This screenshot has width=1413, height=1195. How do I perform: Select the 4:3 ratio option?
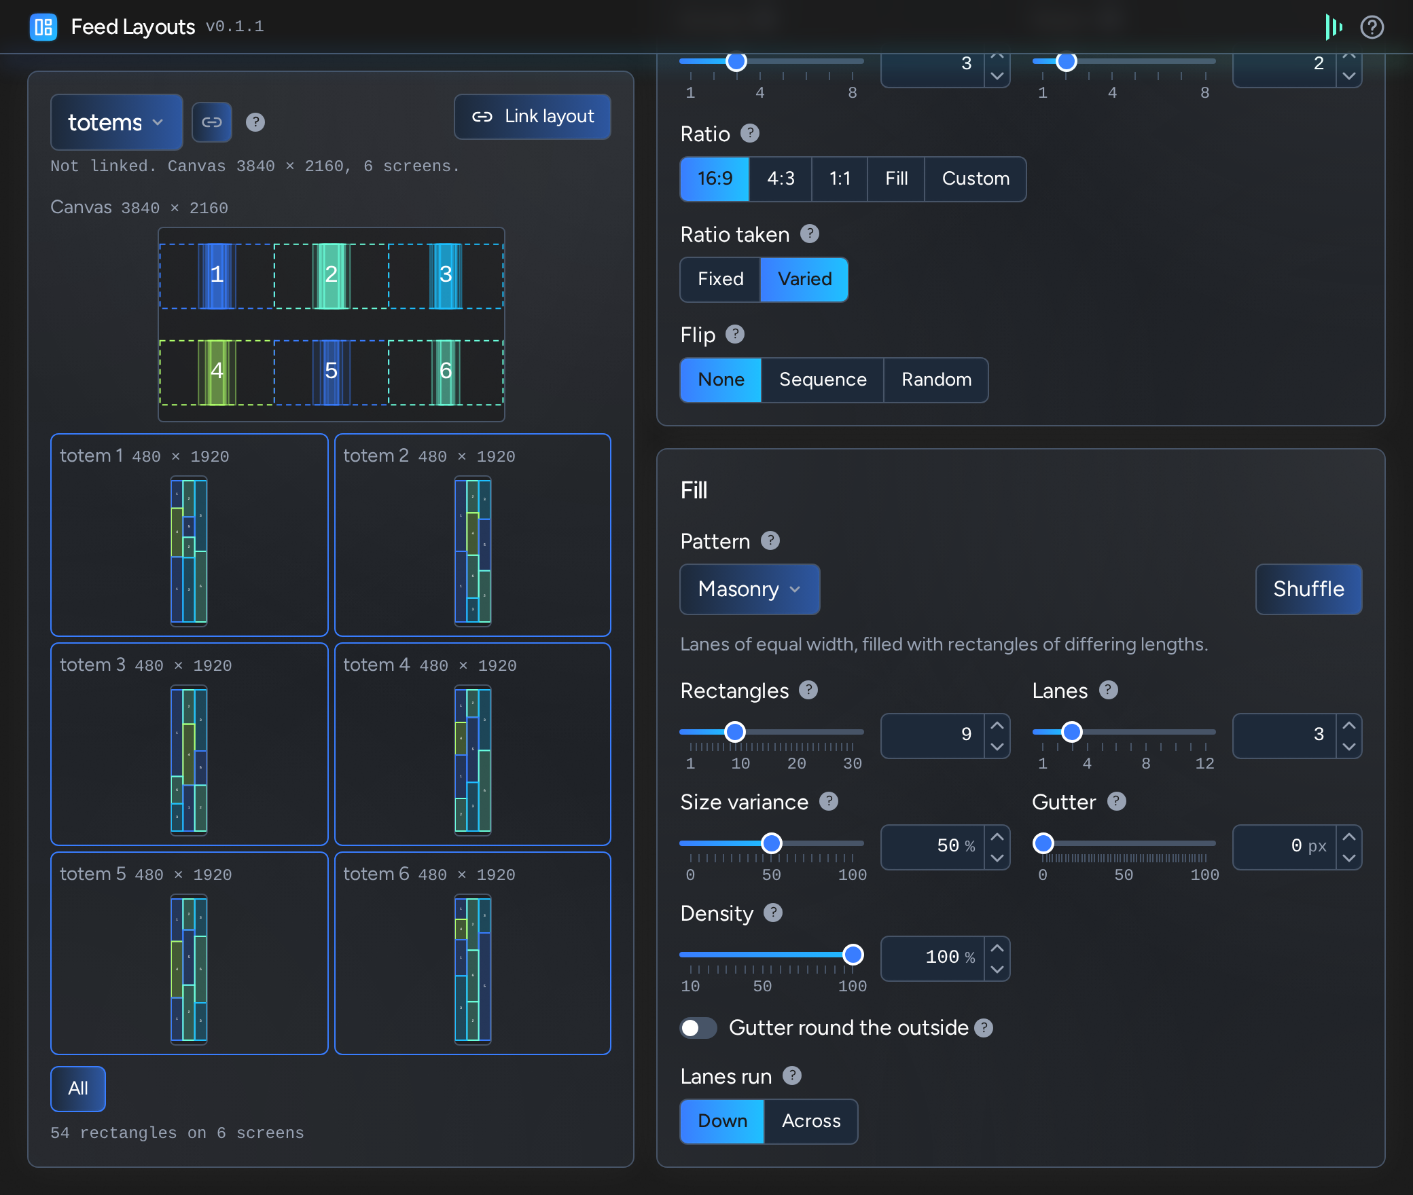781,179
